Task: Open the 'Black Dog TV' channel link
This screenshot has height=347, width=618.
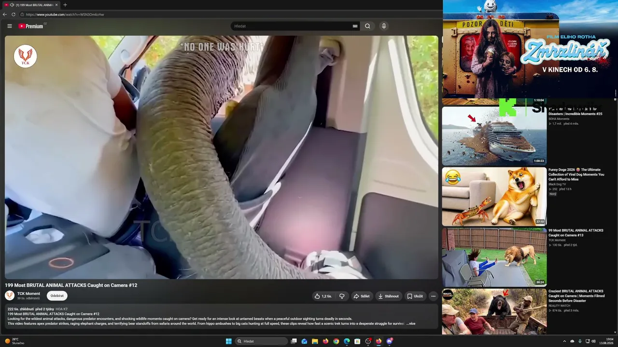Action: (x=557, y=185)
